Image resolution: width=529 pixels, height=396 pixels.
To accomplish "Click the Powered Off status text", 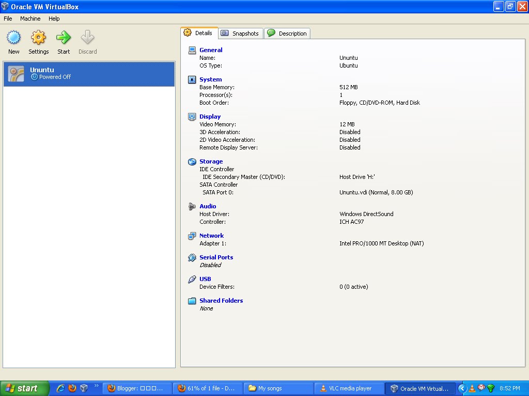I will (55, 77).
